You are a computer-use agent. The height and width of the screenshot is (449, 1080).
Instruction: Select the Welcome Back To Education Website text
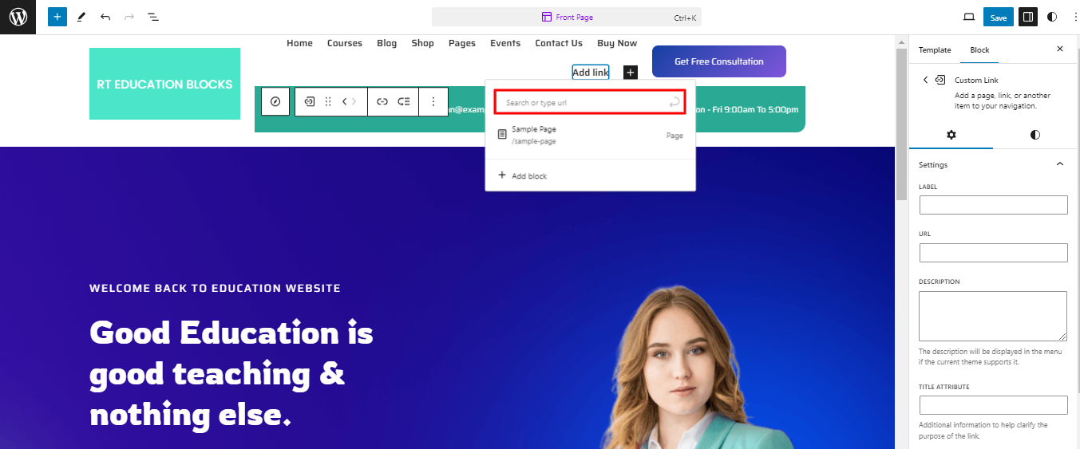click(x=215, y=288)
